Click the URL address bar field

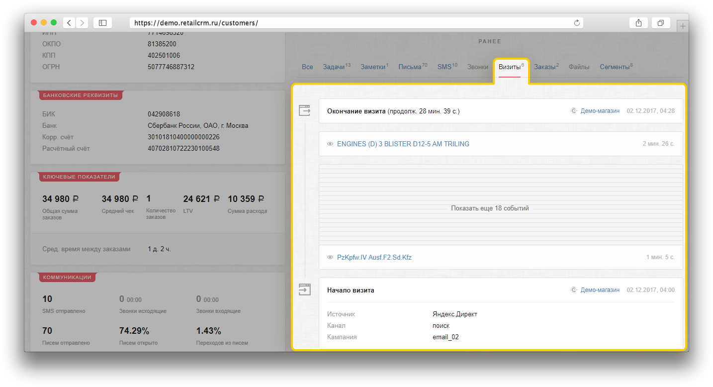pos(348,23)
